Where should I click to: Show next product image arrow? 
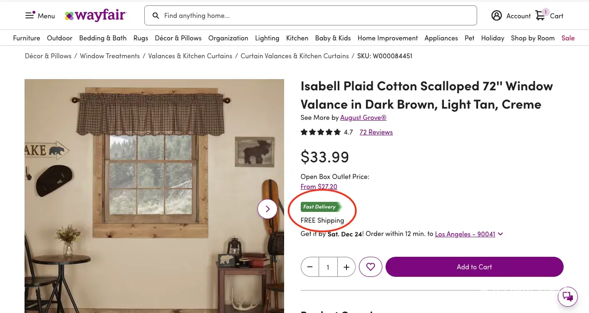coord(267,209)
